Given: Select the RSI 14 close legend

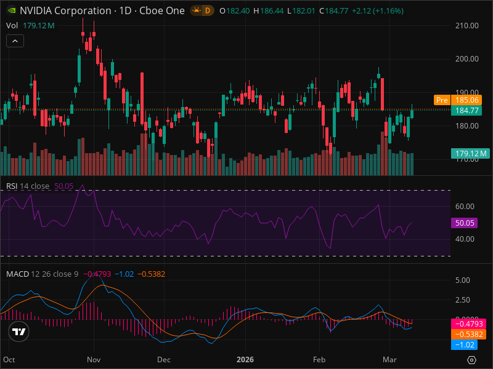Looking at the screenshot, I should (x=28, y=186).
